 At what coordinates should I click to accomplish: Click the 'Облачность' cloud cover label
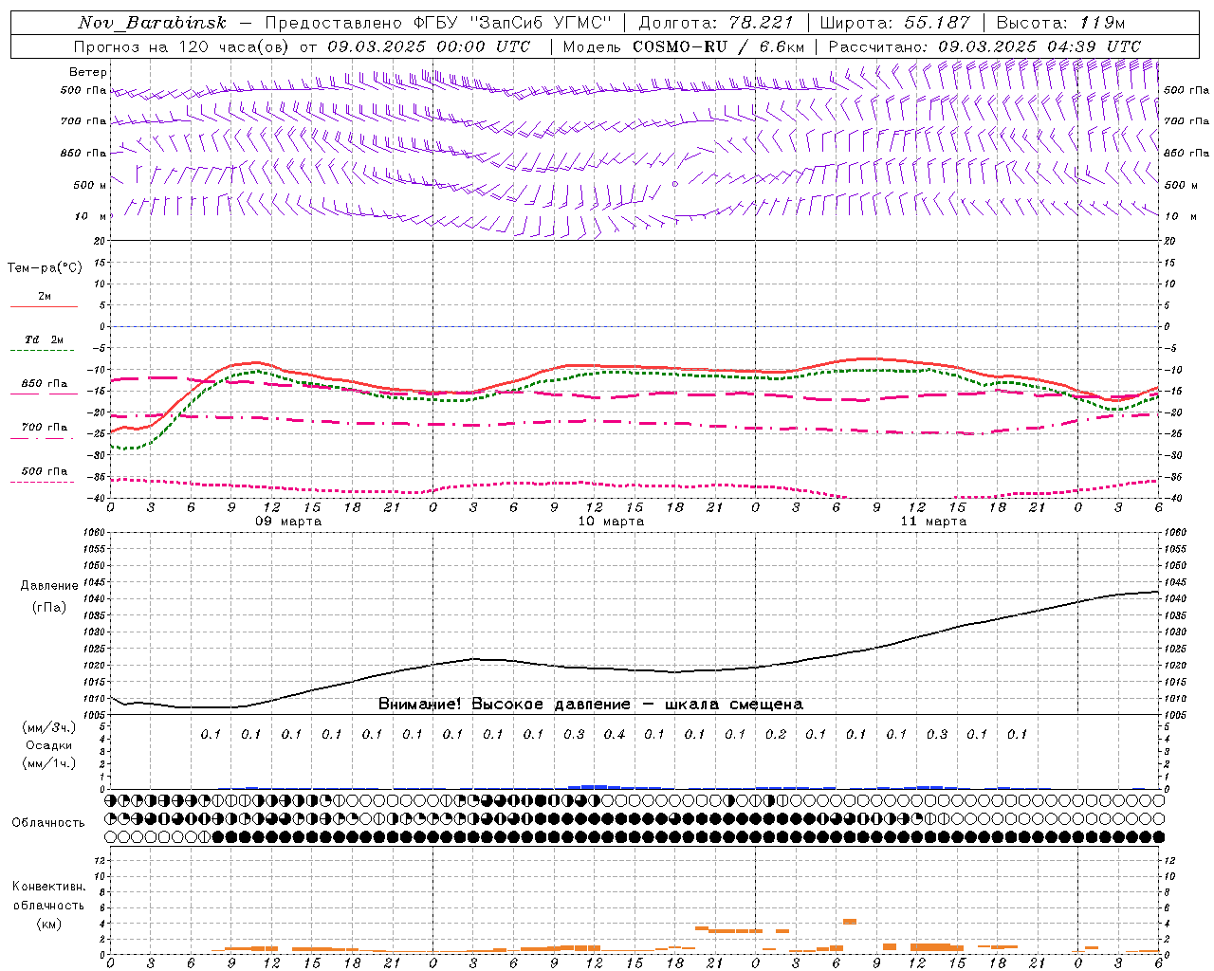tap(48, 822)
